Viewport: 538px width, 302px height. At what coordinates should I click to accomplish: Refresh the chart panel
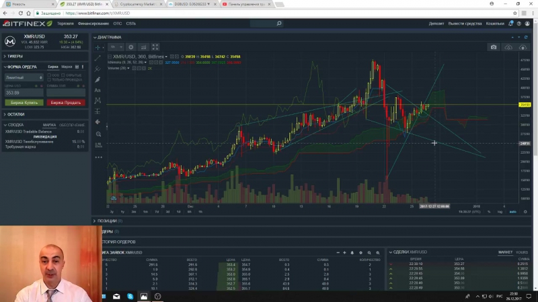526,37
